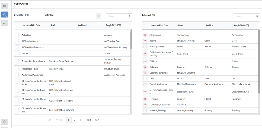This screenshot has height=128, width=262.
Task: Tick the BE_MepFabricationPipework checkbox
Action: click(17, 109)
